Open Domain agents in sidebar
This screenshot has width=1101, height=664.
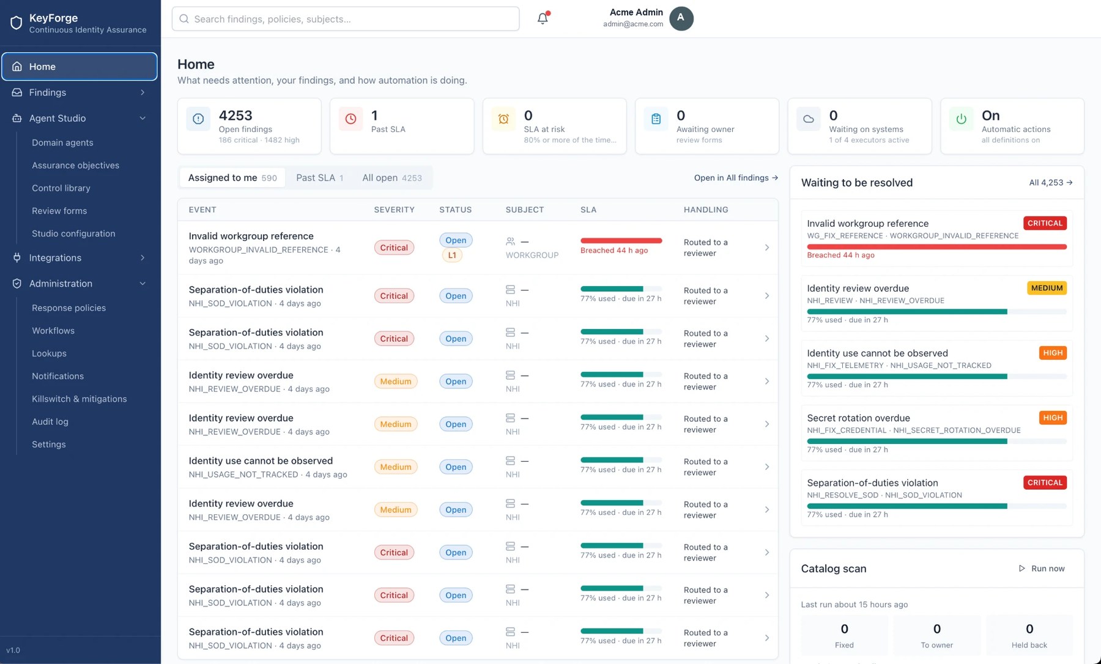[62, 142]
